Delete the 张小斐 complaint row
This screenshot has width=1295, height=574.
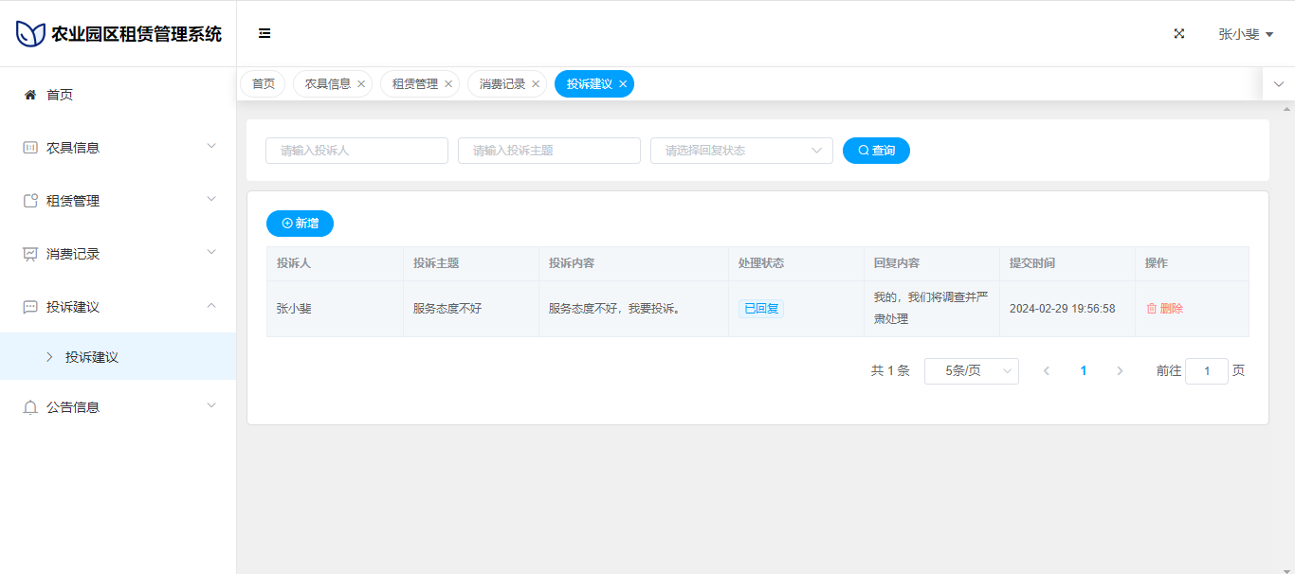1164,309
